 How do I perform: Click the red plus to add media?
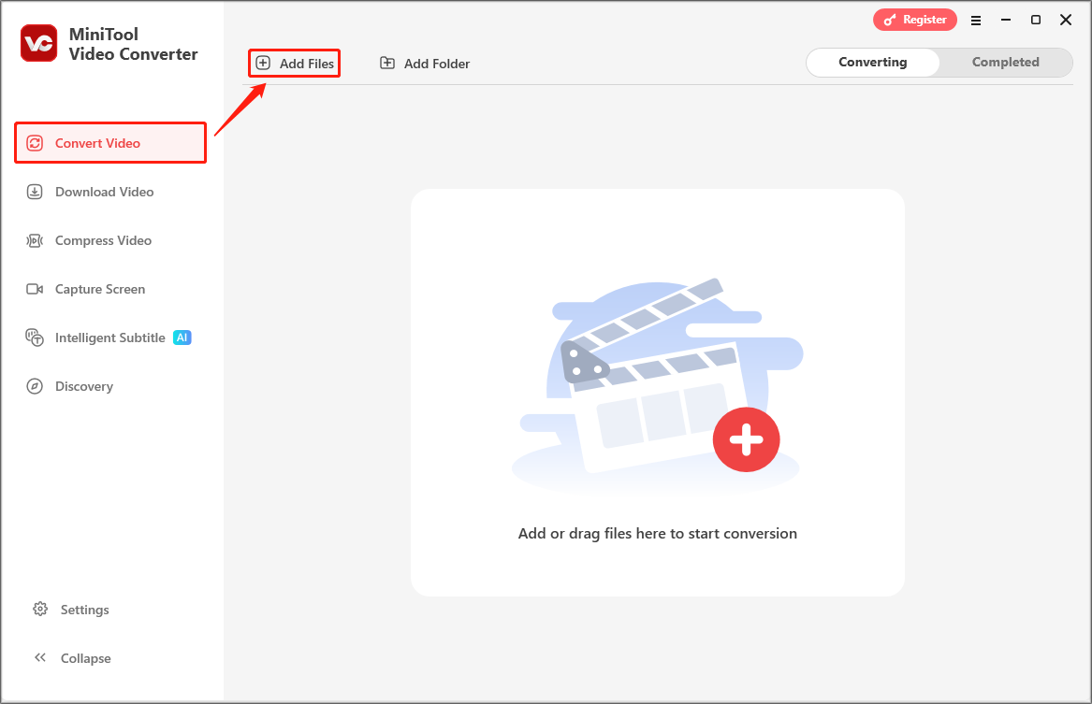tap(747, 439)
